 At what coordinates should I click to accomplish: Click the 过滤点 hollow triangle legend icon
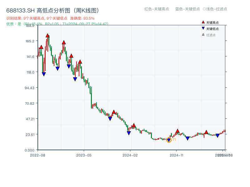click(x=203, y=35)
